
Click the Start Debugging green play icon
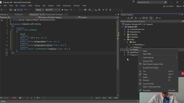(62, 10)
